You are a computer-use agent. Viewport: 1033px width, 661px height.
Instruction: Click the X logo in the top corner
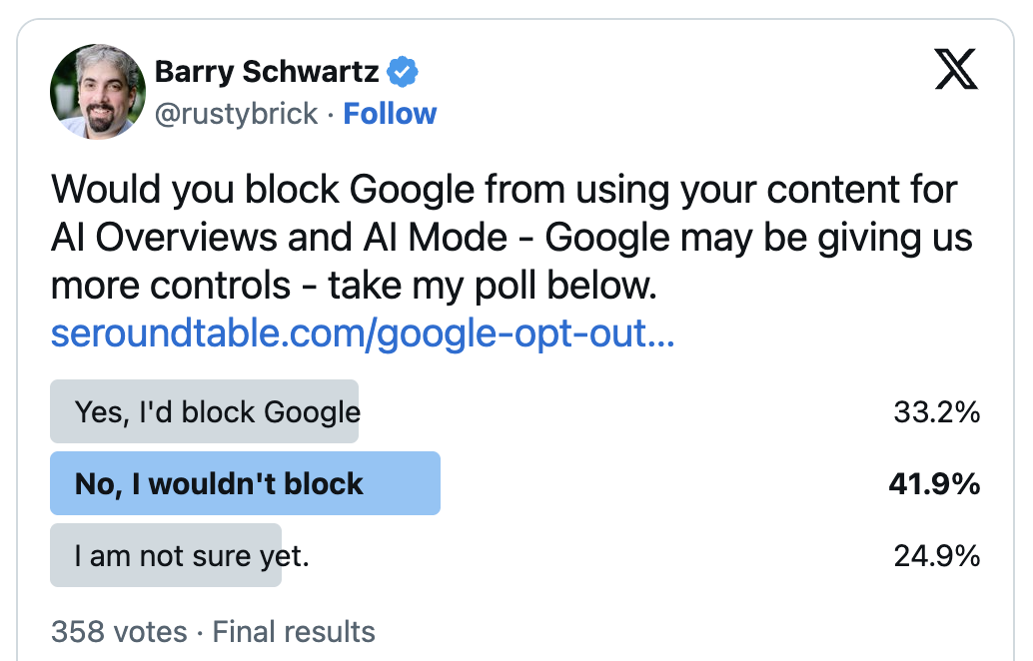[956, 70]
